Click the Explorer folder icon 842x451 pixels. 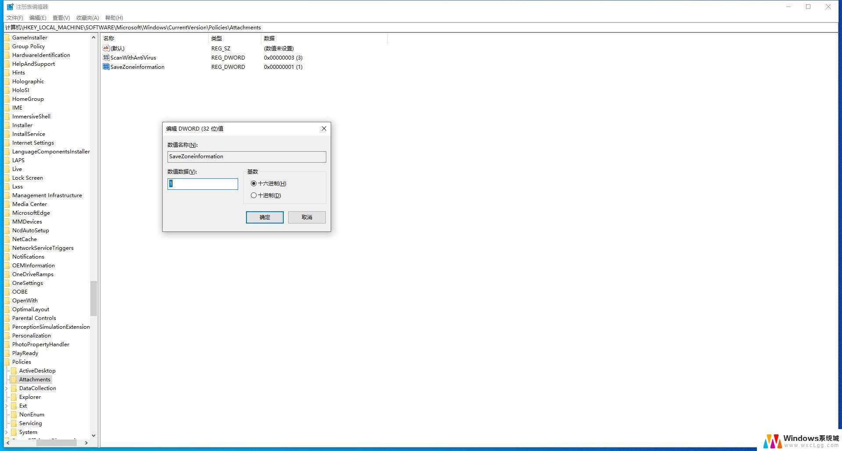(x=14, y=397)
